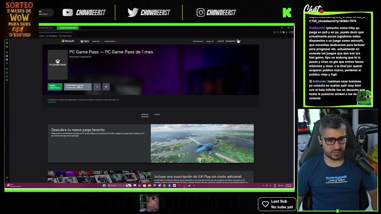This screenshot has width=381, height=214.
Task: Select the Comprar PC Game Pass browser tab
Action: tap(67, 28)
